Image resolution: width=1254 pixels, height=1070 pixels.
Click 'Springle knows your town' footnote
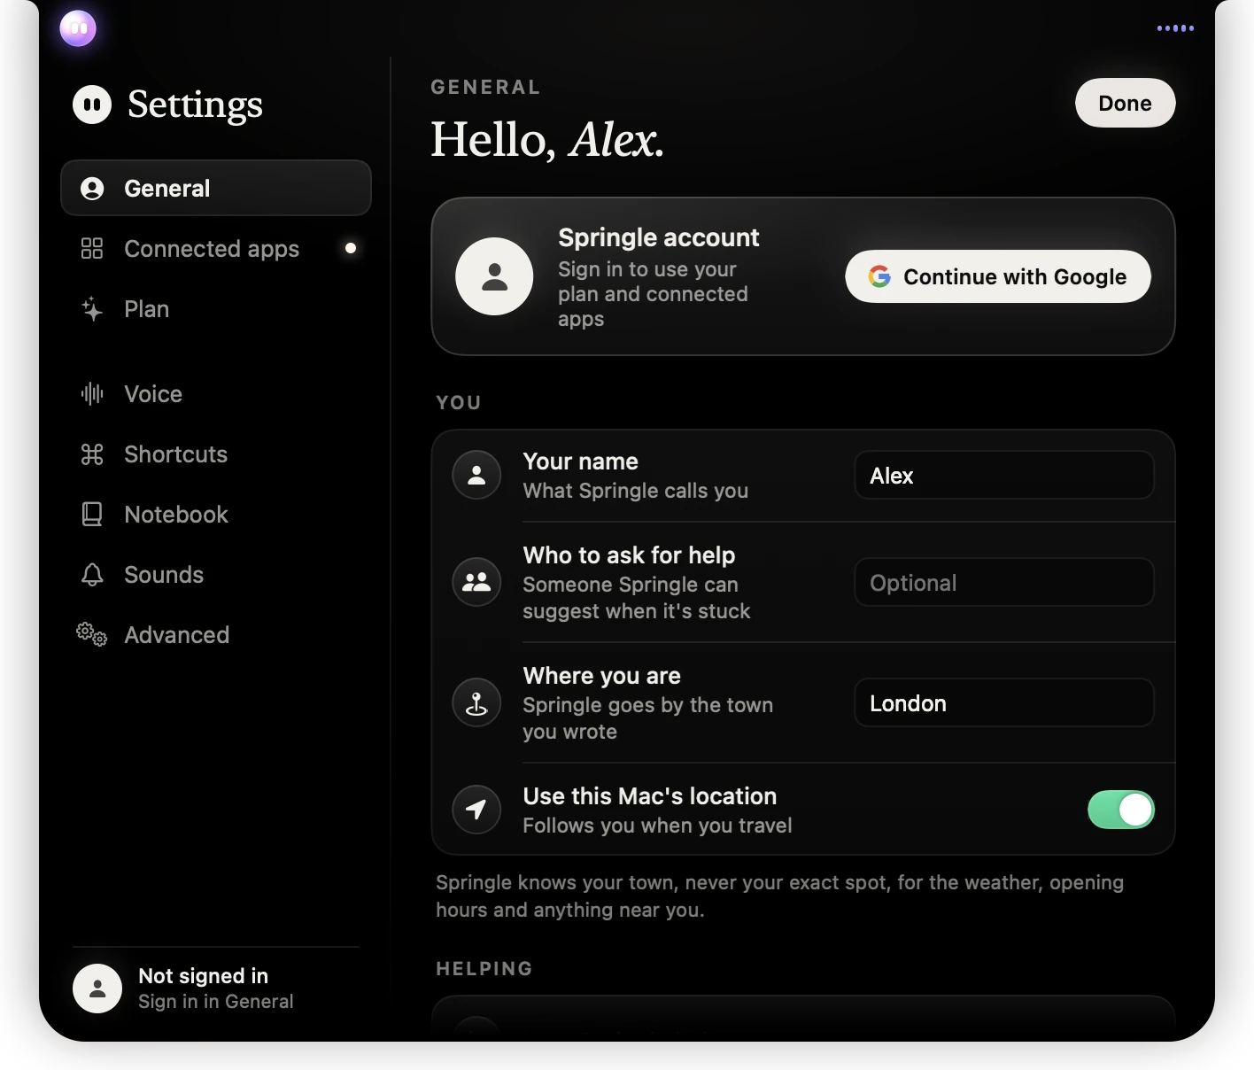coord(780,896)
